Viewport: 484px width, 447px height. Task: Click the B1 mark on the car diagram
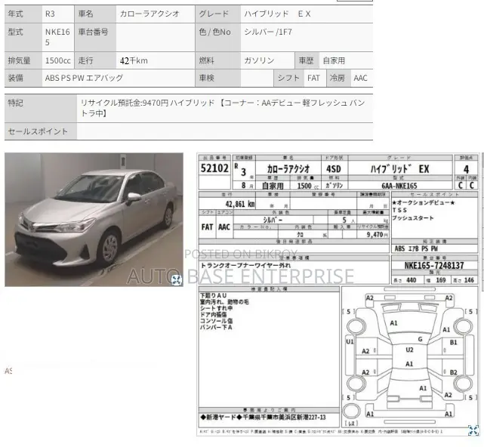coord(453,342)
